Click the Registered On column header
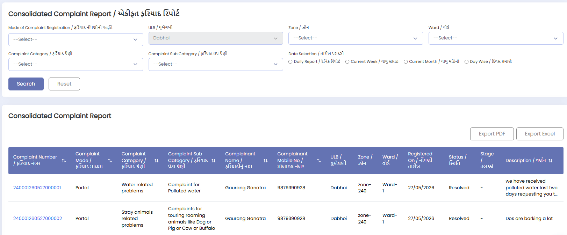This screenshot has height=235, width=567. [420, 160]
